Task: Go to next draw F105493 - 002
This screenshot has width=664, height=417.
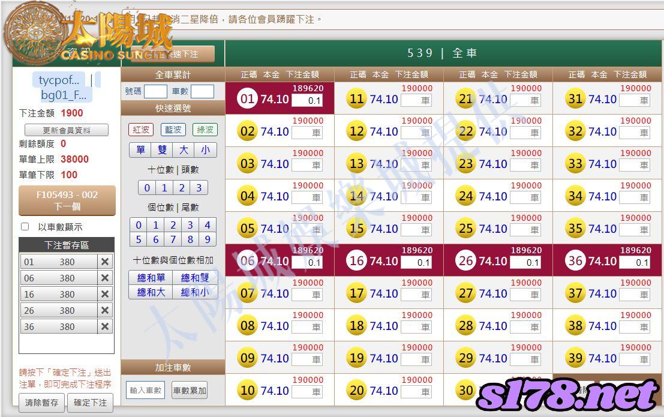Action: point(67,200)
